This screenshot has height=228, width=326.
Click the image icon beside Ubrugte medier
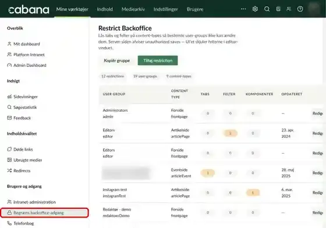pyautogui.click(x=9, y=160)
